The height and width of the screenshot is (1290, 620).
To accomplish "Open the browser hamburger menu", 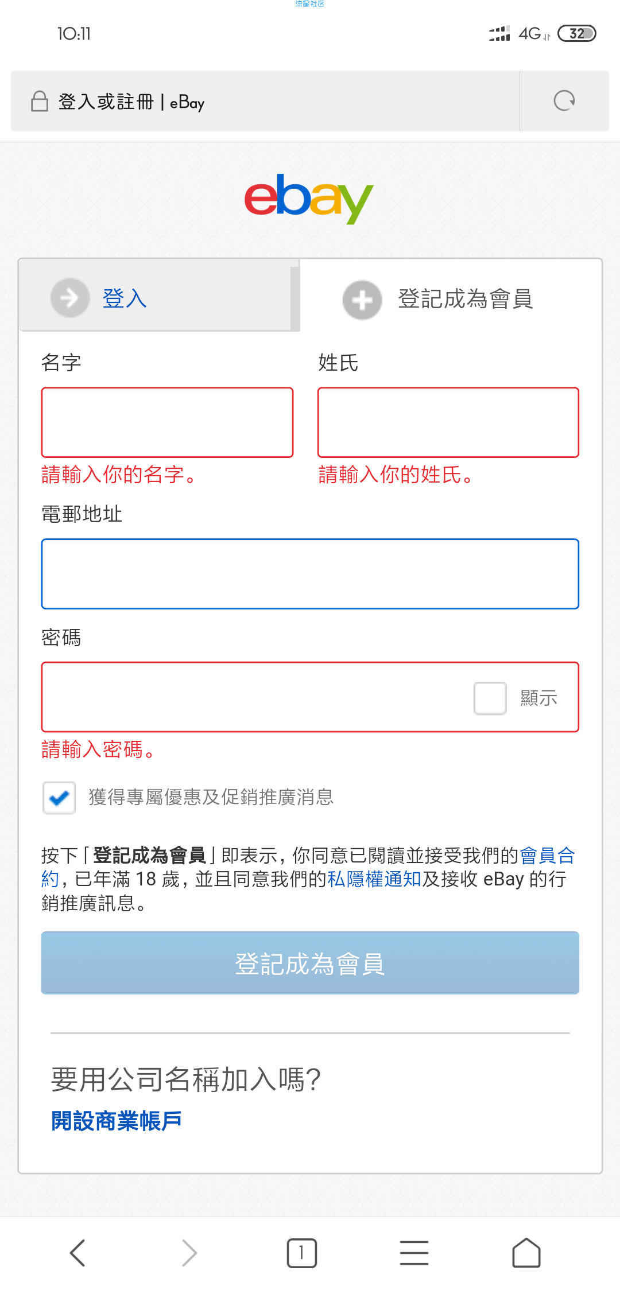I will [x=414, y=1253].
